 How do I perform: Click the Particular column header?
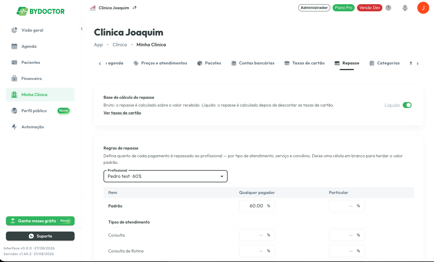click(339, 192)
